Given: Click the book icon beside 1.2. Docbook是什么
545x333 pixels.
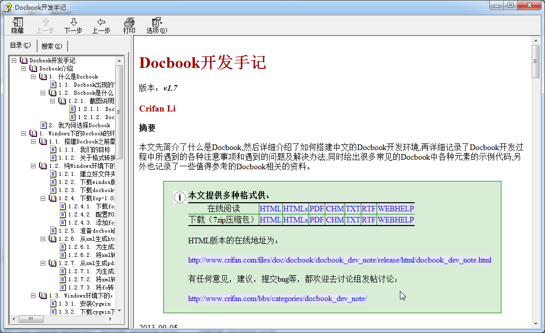Looking at the screenshot, I should tap(53, 93).
